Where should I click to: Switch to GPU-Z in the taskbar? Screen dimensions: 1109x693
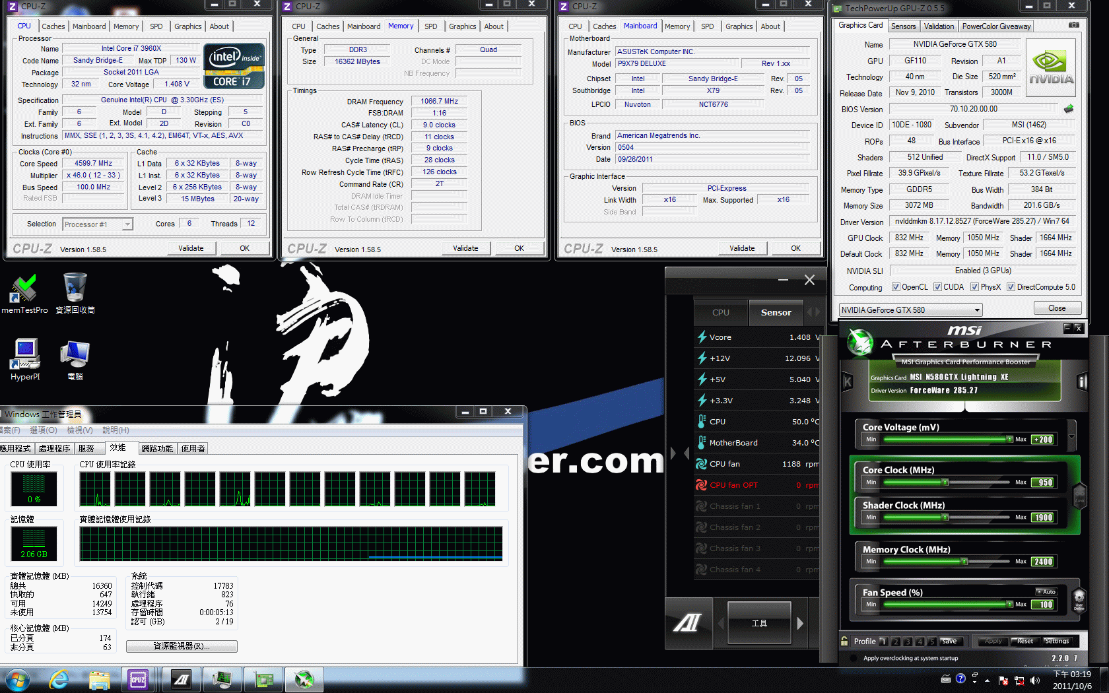click(263, 679)
